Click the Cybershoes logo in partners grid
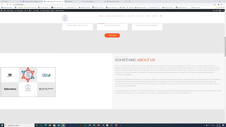 [10, 89]
